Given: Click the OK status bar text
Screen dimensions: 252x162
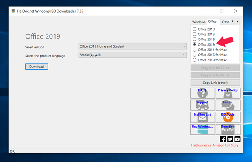Looking at the screenshot, I should [x=12, y=151].
